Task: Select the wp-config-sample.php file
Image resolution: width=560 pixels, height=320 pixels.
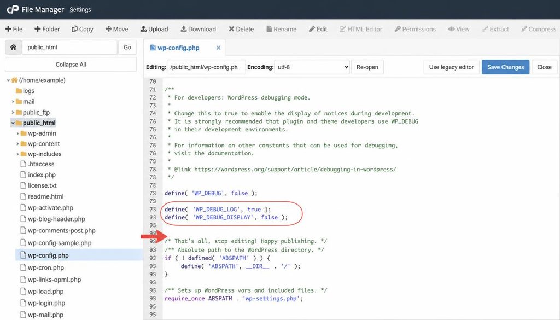Action: click(56, 243)
